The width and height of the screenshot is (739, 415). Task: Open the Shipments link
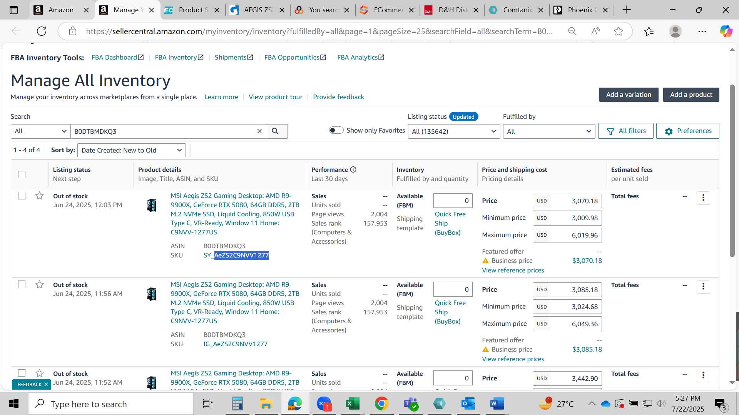(234, 57)
